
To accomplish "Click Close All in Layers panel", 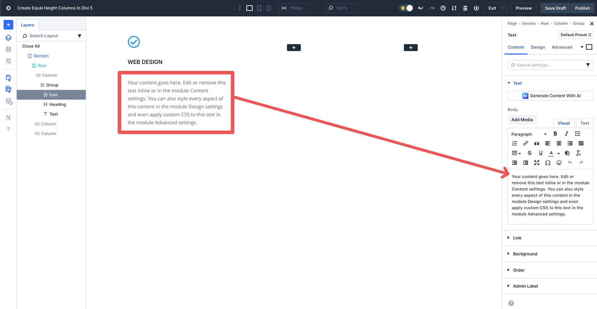I will pyautogui.click(x=31, y=46).
